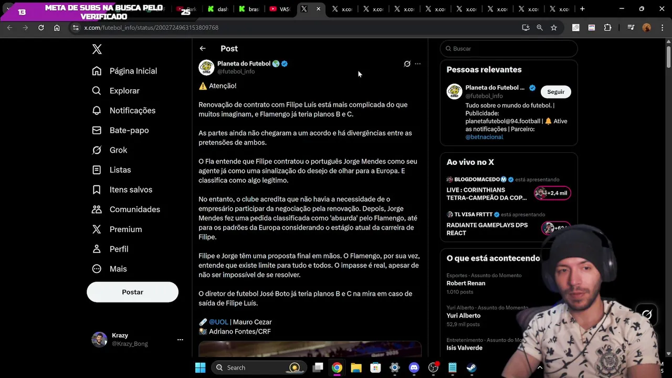Viewport: 672px width, 378px height.
Task: Open a new browser tab
Action: (582, 9)
